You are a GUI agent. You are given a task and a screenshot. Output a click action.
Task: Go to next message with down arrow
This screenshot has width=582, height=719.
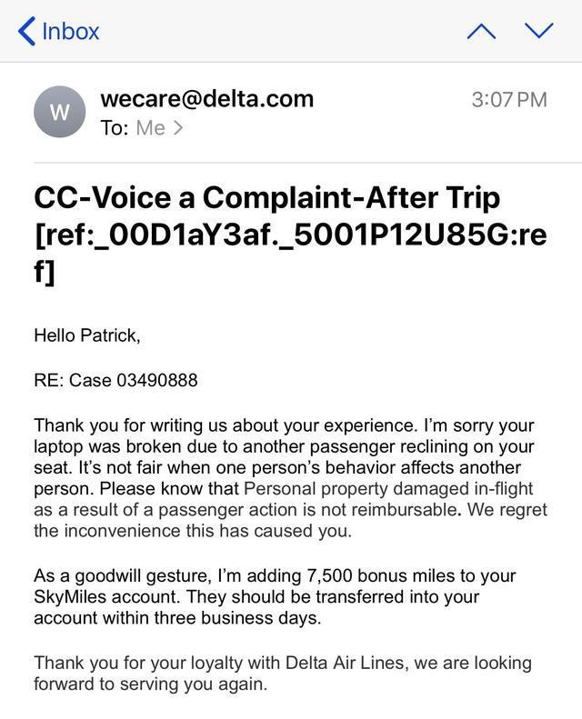coord(539,31)
